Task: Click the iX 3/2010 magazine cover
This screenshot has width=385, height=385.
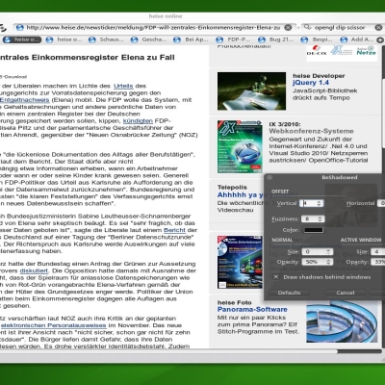Action: point(240,147)
